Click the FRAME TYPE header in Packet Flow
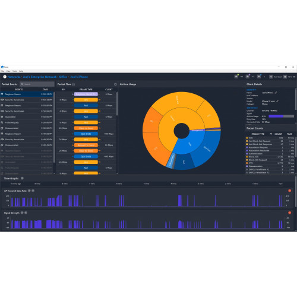 pyautogui.click(x=86, y=89)
